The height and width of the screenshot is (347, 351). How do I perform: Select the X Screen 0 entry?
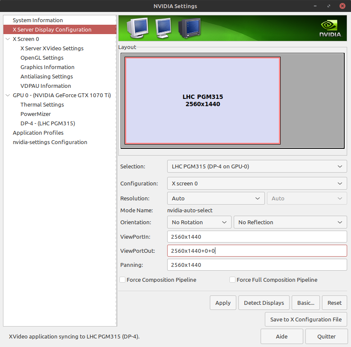[x=26, y=39]
